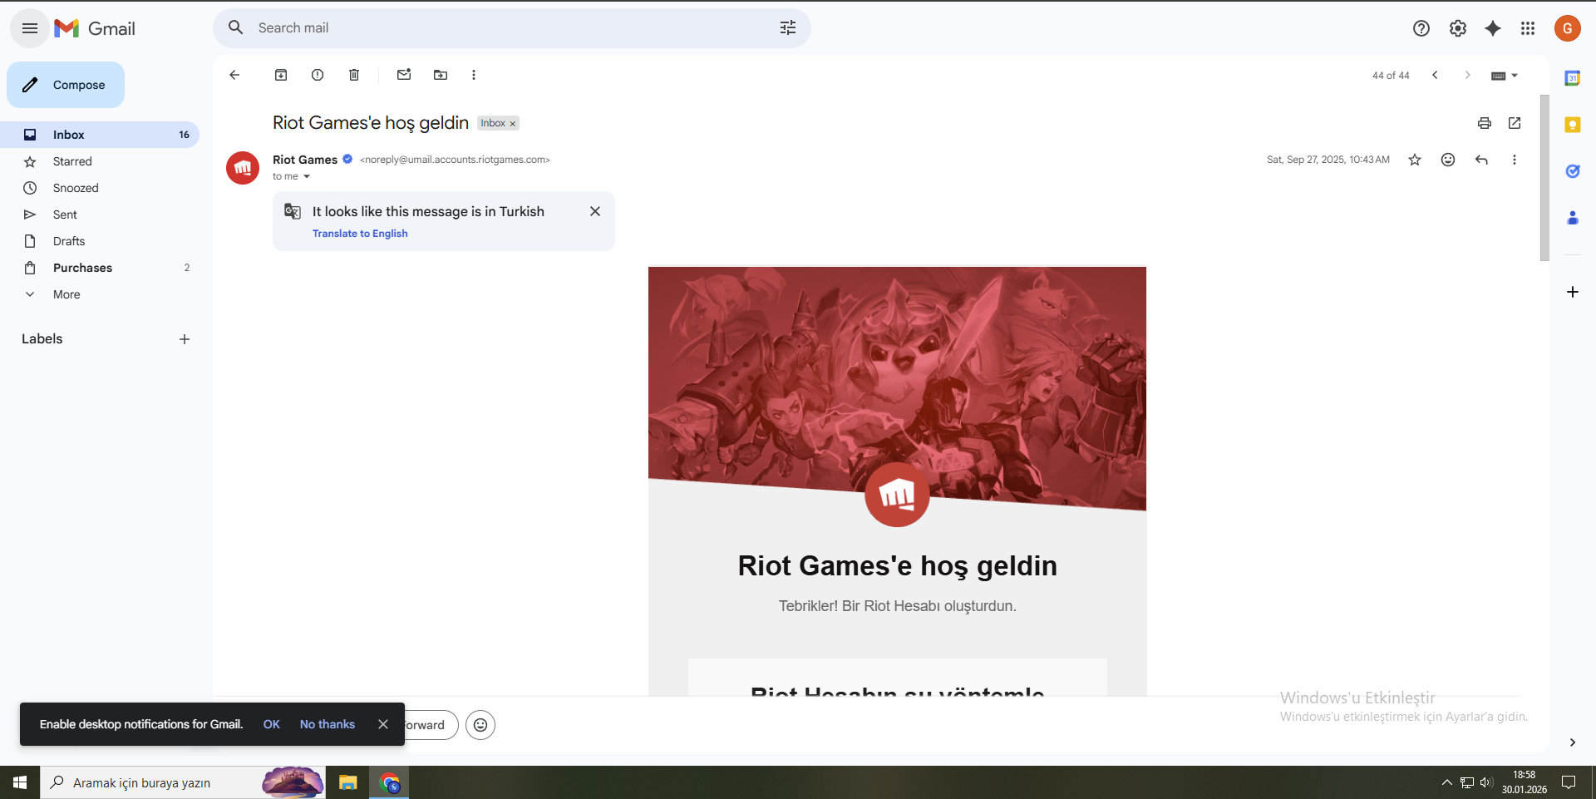Create new label plus icon
The image size is (1596, 799).
pyautogui.click(x=185, y=339)
